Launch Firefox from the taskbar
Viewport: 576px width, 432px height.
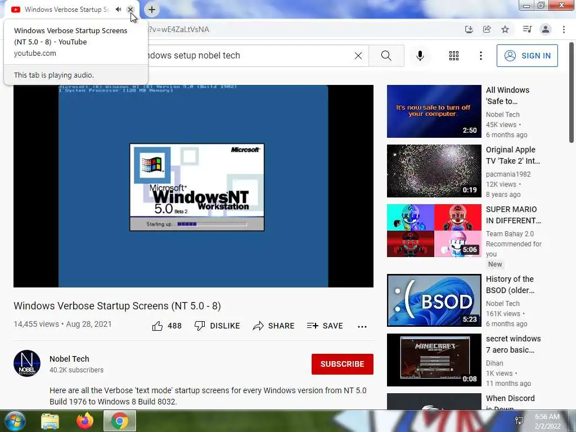[x=85, y=421]
